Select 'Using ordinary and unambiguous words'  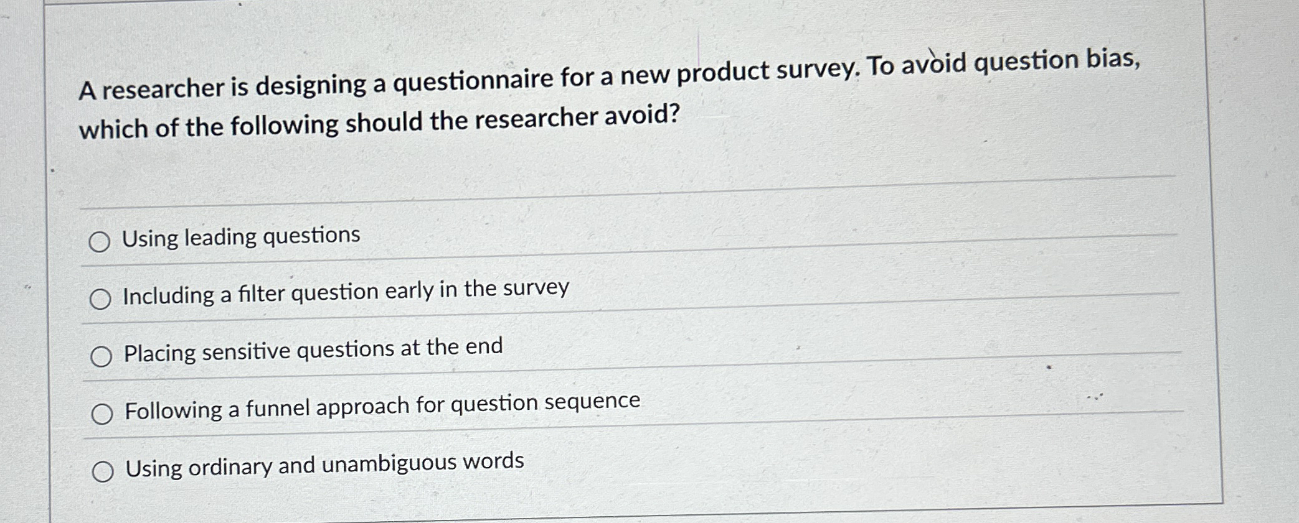pos(104,471)
